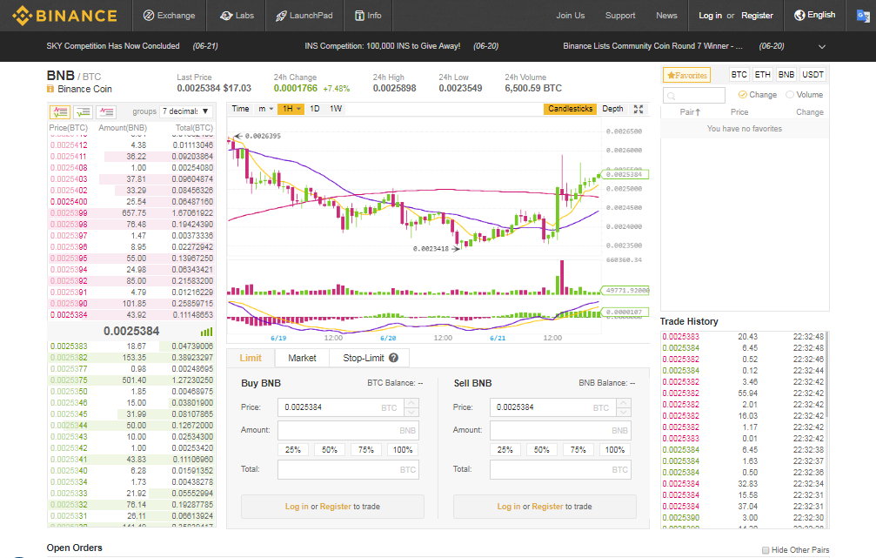
Task: Open the English language selector
Action: pyautogui.click(x=814, y=15)
